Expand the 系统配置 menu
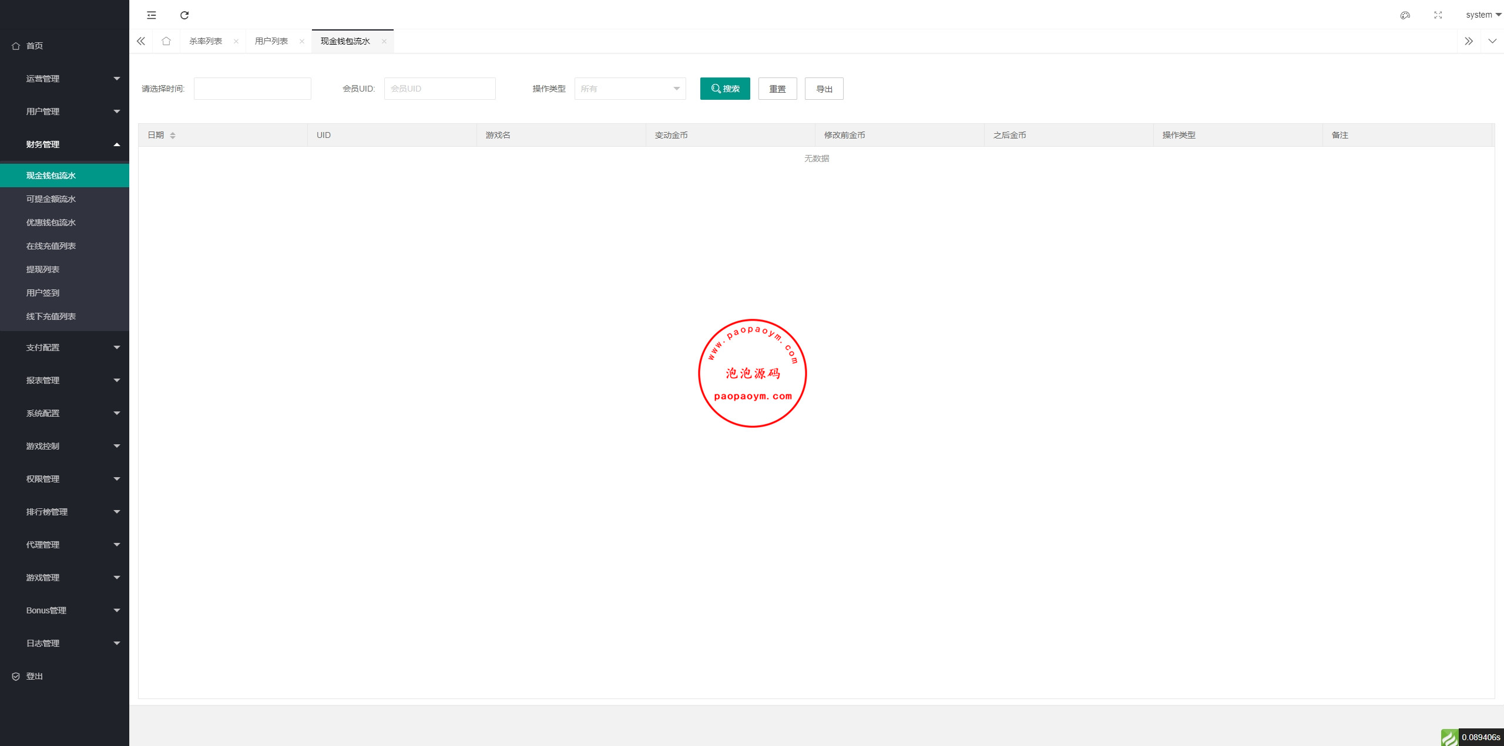Viewport: 1504px width, 746px height. coord(65,413)
